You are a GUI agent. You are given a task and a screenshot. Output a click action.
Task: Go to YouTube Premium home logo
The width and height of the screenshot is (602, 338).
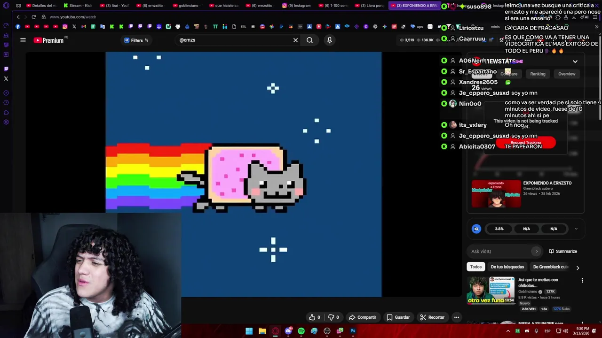[49, 40]
